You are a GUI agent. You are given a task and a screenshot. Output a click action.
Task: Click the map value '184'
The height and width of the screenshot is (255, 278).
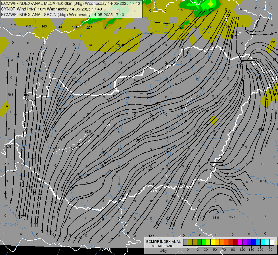click(x=74, y=27)
